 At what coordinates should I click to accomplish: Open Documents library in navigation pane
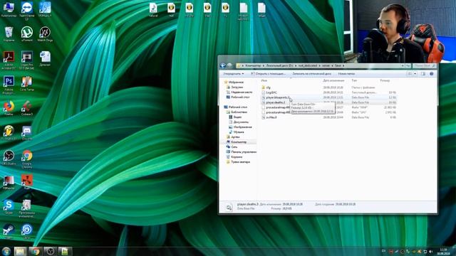point(241,122)
